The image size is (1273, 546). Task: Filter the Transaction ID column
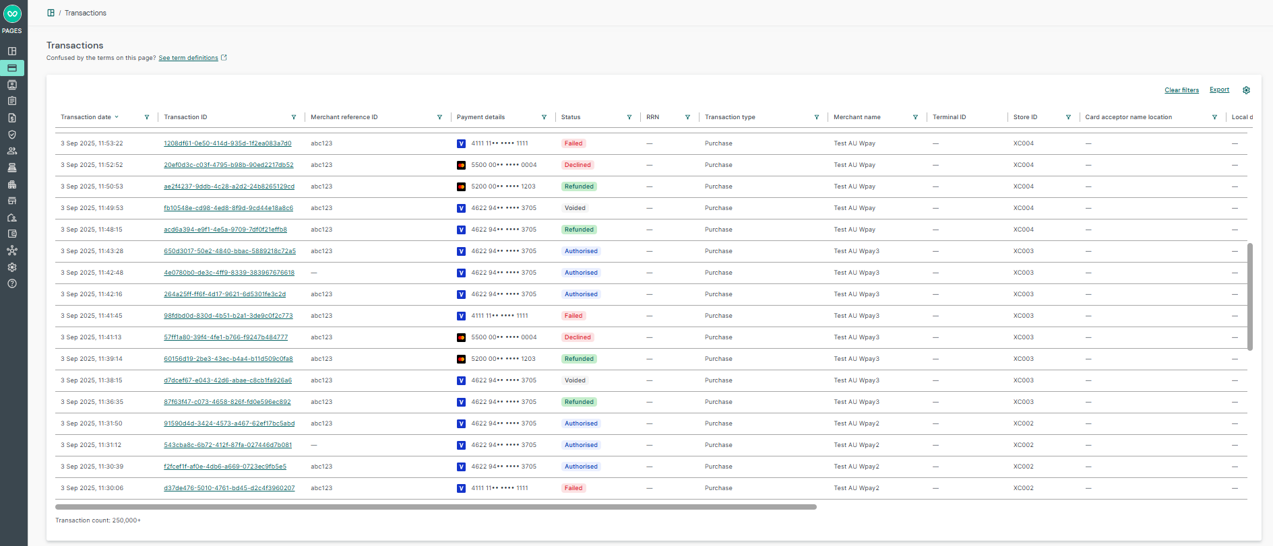(294, 117)
